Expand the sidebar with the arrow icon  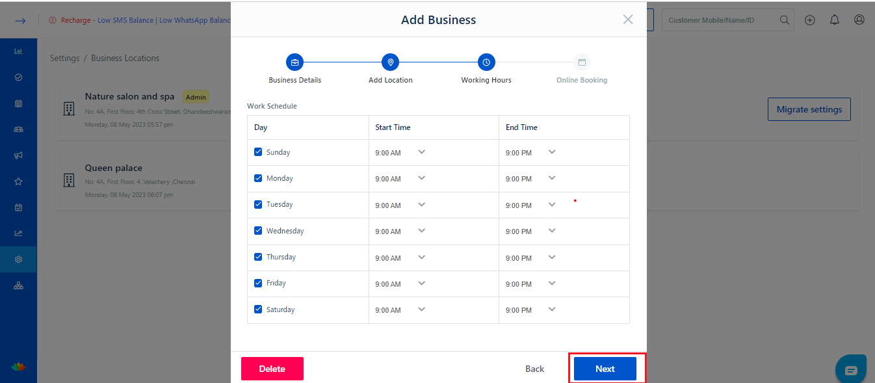(x=20, y=20)
